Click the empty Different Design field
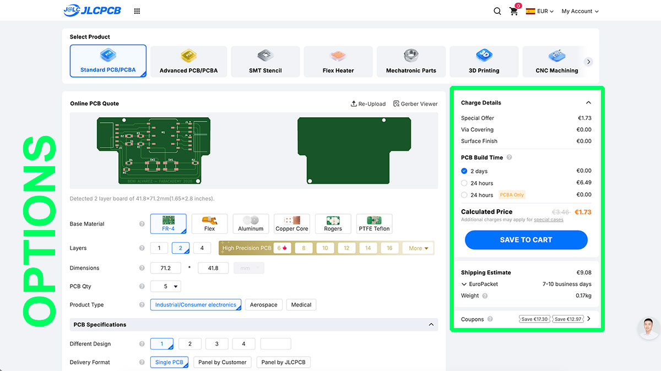The height and width of the screenshot is (371, 661). pyautogui.click(x=275, y=344)
